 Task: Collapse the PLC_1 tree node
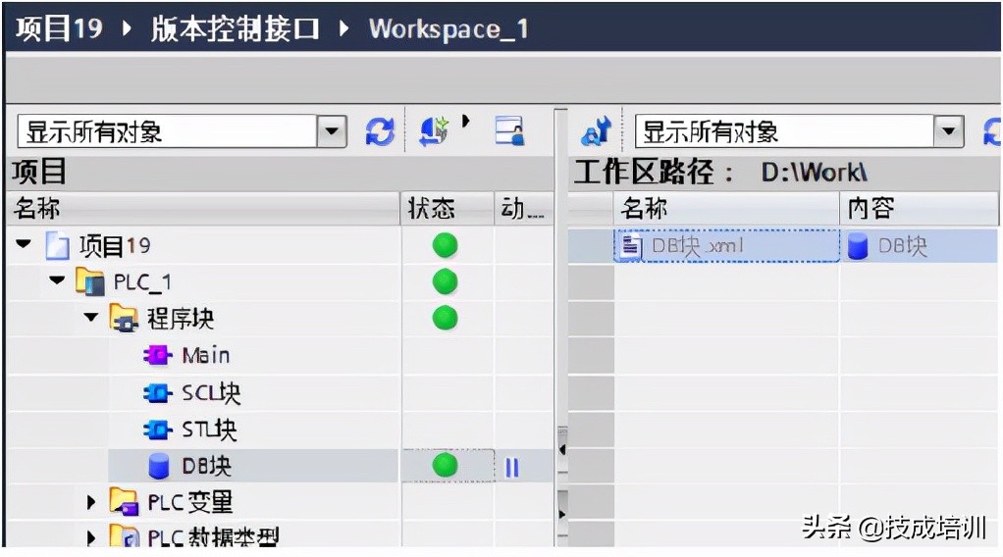[x=57, y=280]
